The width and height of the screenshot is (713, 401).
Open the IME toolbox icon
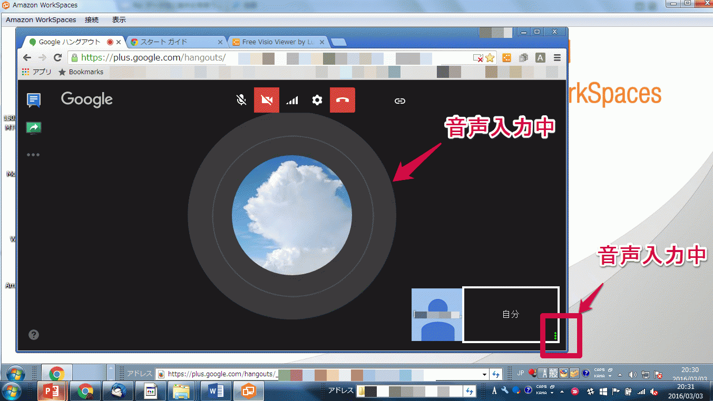[574, 374]
